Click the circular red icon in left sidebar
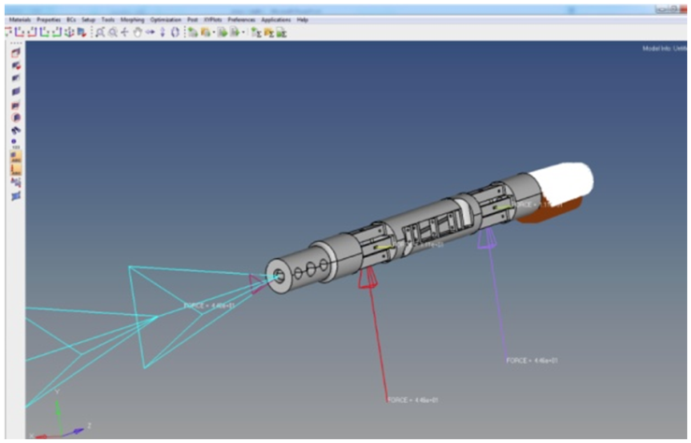 (16, 118)
